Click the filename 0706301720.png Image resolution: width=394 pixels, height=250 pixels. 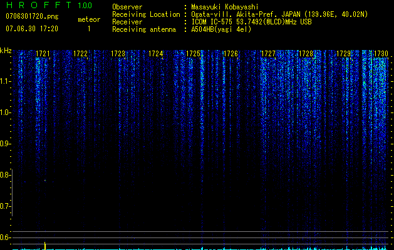pyautogui.click(x=32, y=17)
